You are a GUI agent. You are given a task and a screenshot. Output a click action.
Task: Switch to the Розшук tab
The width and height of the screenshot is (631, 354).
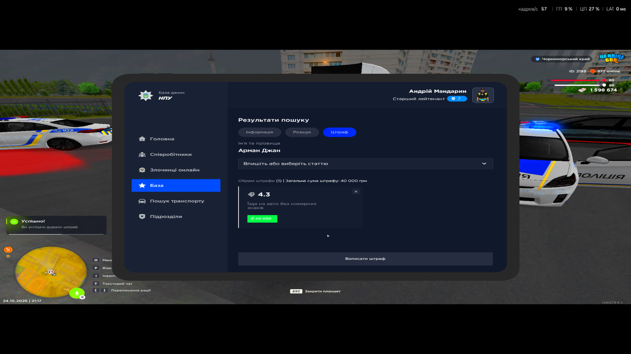pos(302,132)
